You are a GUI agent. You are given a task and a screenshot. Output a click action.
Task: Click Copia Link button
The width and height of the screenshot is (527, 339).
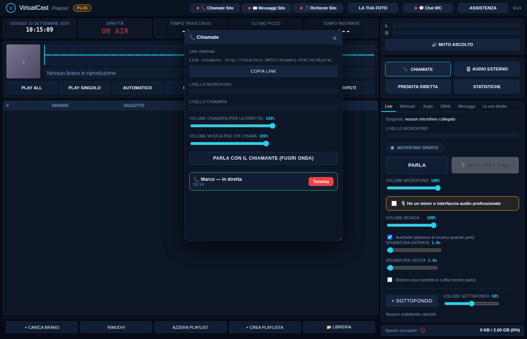pyautogui.click(x=263, y=71)
